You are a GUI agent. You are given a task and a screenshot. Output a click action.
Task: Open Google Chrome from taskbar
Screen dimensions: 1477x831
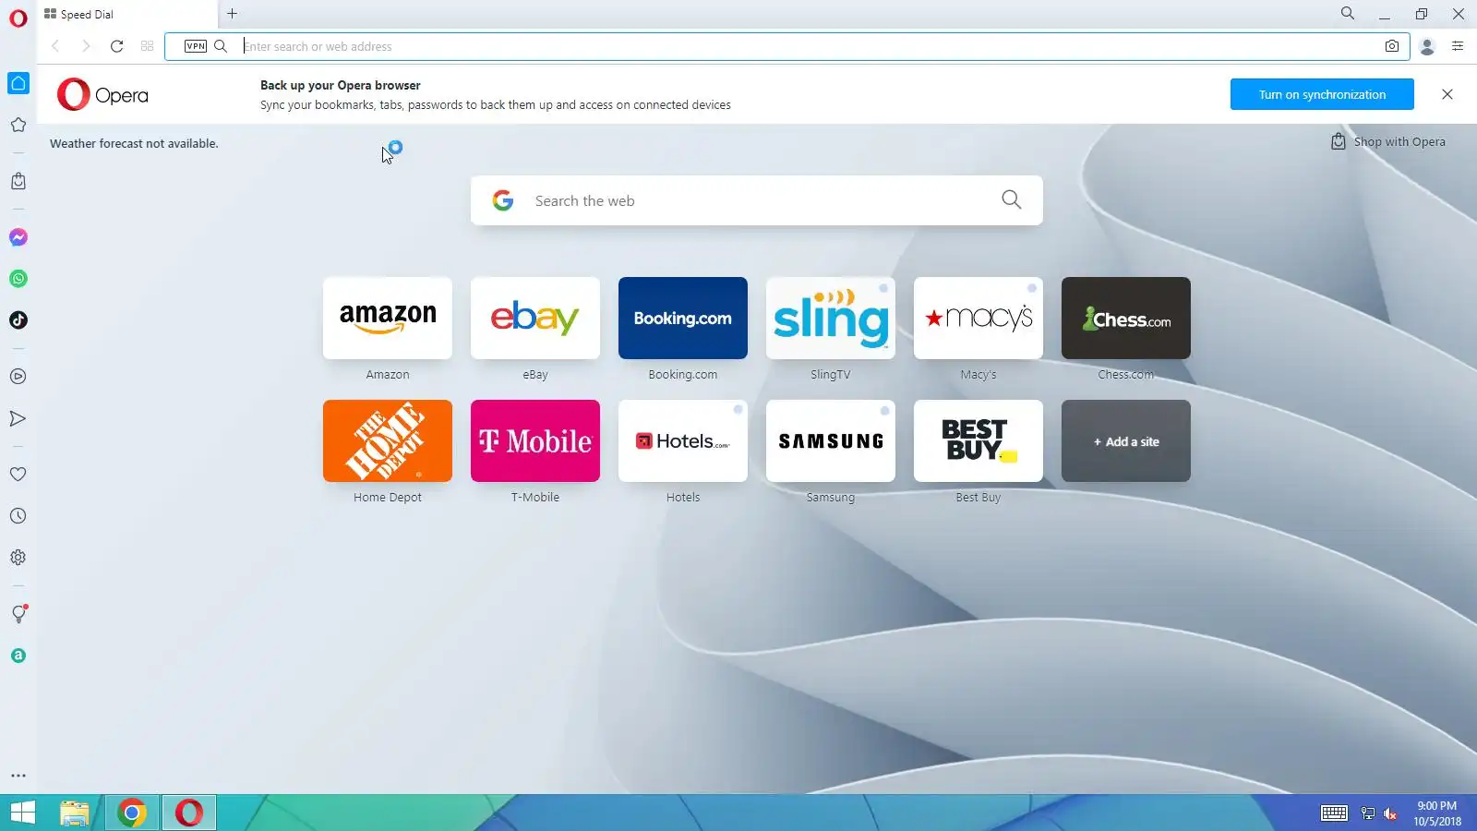tap(132, 813)
